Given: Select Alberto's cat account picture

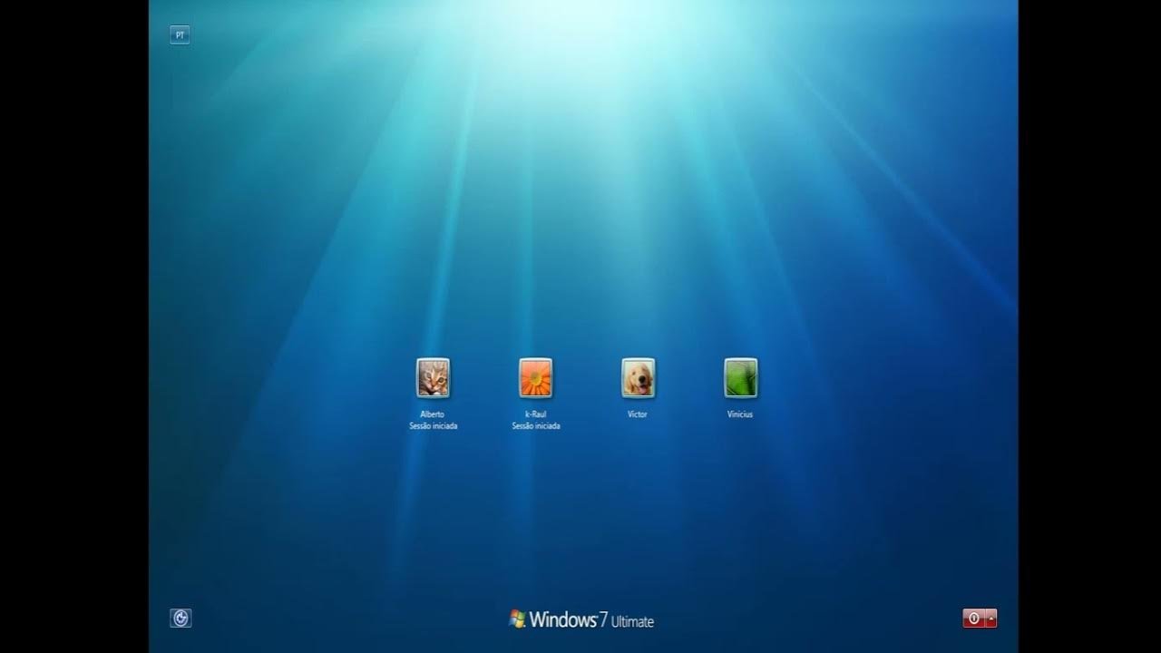Looking at the screenshot, I should pos(433,378).
